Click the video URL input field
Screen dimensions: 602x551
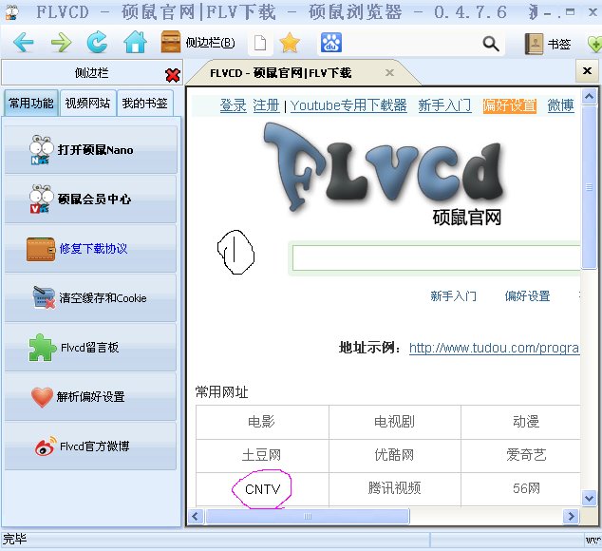[436, 258]
